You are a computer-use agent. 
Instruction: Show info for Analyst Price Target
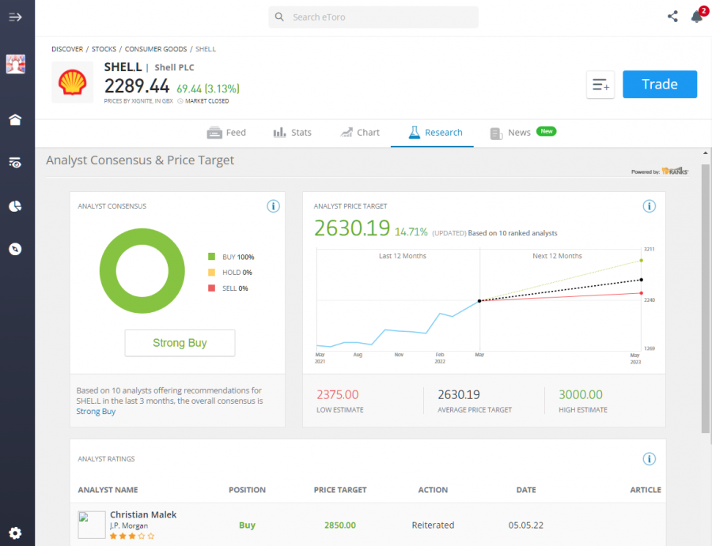[649, 206]
